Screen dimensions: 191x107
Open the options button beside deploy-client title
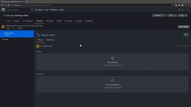pyautogui.click(x=186, y=35)
